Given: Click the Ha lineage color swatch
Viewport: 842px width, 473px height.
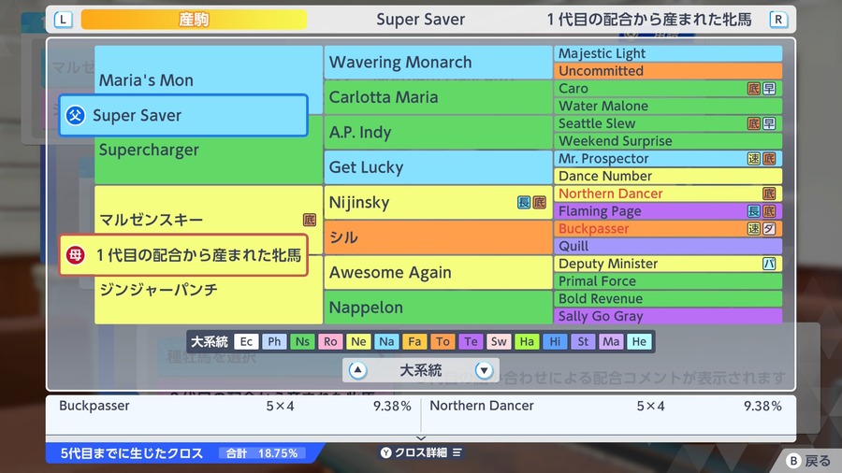Looking at the screenshot, I should tap(527, 341).
